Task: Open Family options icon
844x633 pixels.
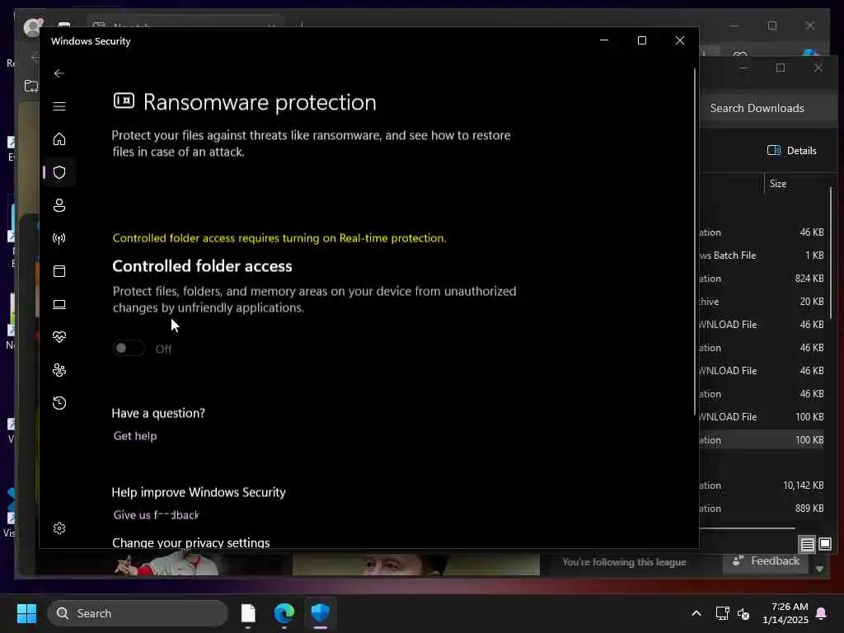Action: [59, 370]
